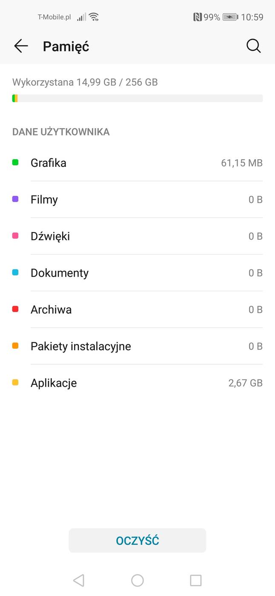Select the yellow Aplikacje category icon
The width and height of the screenshot is (275, 596).
(x=14, y=382)
